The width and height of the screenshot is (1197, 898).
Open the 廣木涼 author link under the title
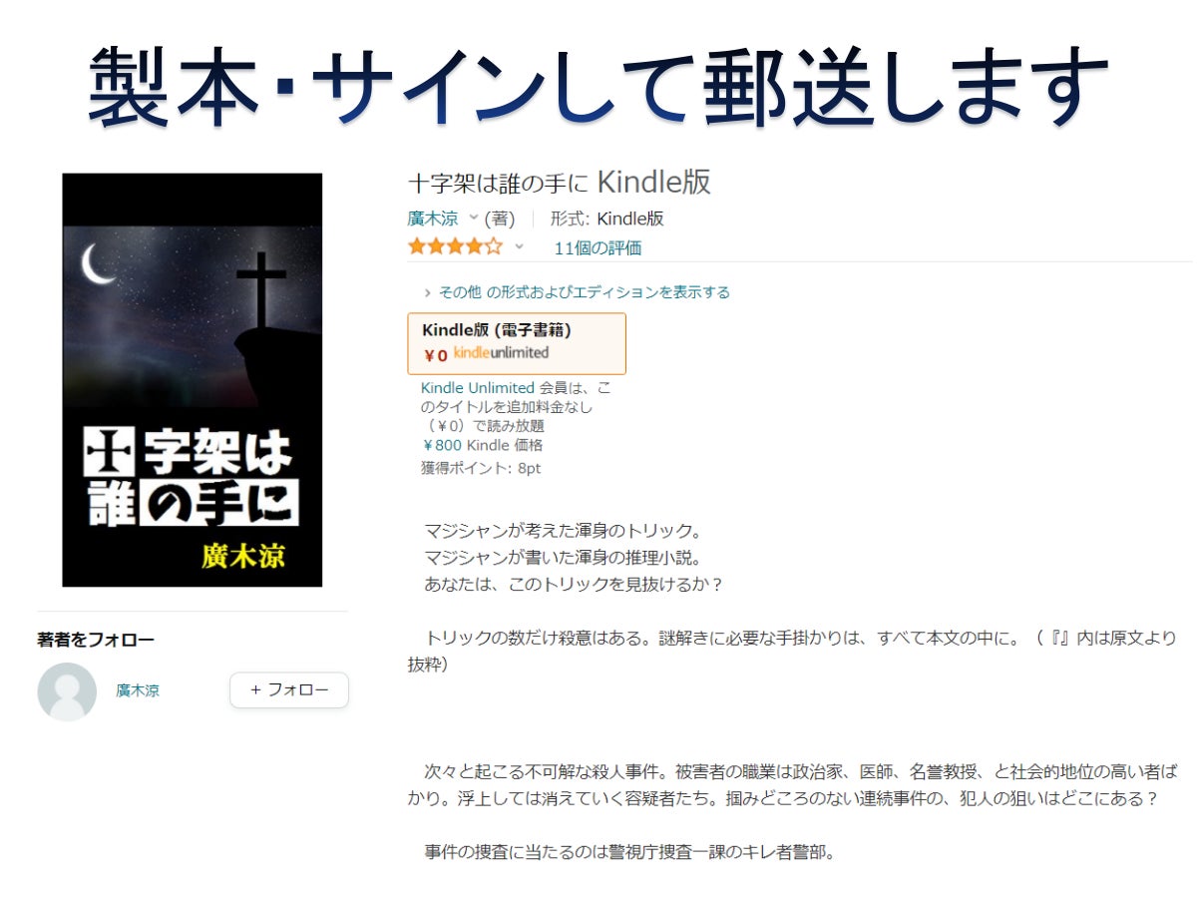[433, 219]
